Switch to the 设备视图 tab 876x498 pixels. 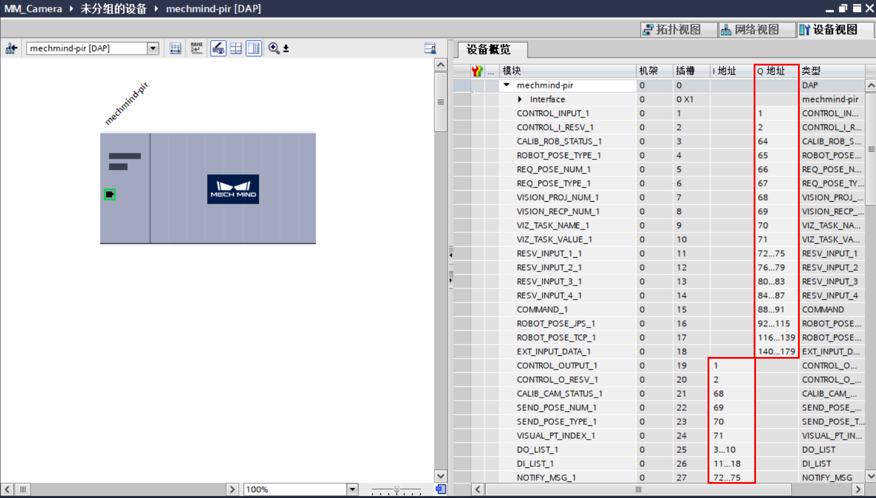point(833,30)
